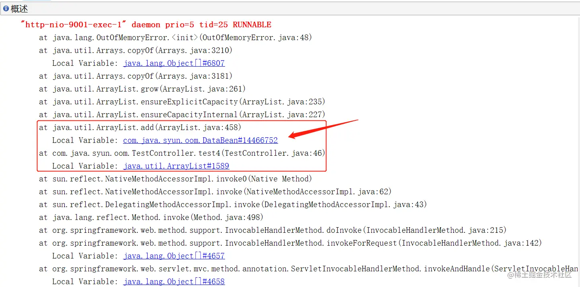Select NativeMethodAccessorImpl.invoke (java:62) frame

pos(215,191)
